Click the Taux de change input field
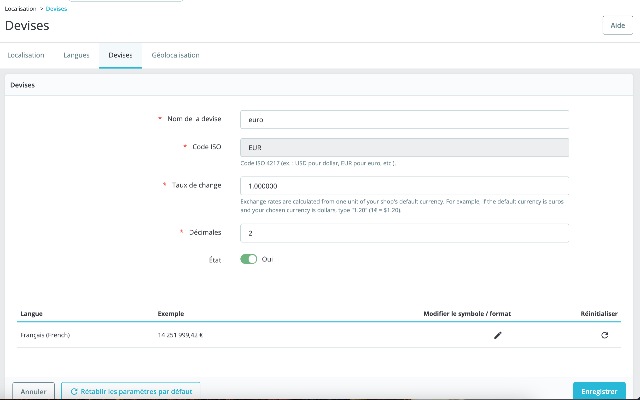 (405, 186)
